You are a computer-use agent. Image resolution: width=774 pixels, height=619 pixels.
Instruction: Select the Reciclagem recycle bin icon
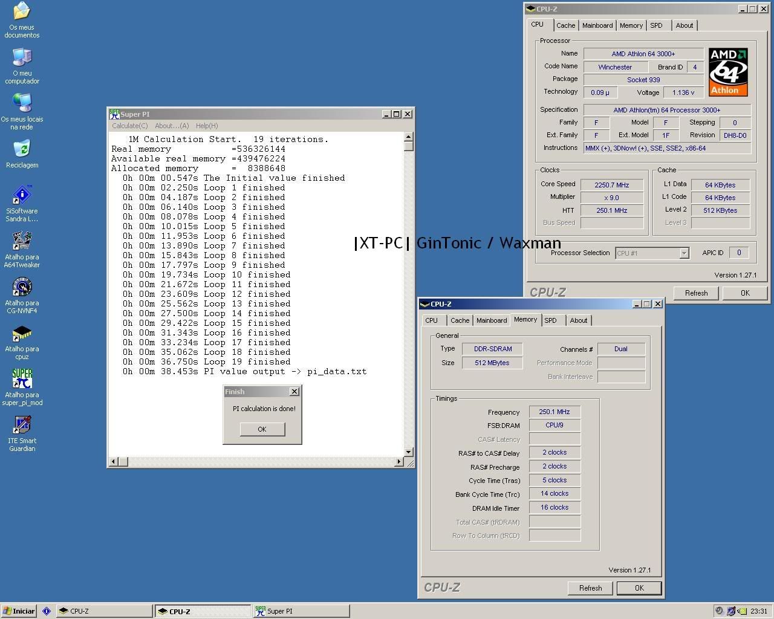[x=22, y=154]
